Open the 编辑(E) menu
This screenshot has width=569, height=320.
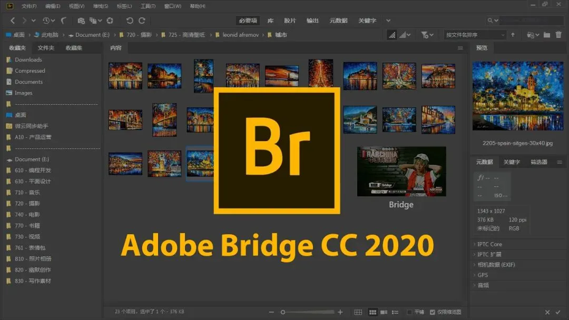coord(53,6)
